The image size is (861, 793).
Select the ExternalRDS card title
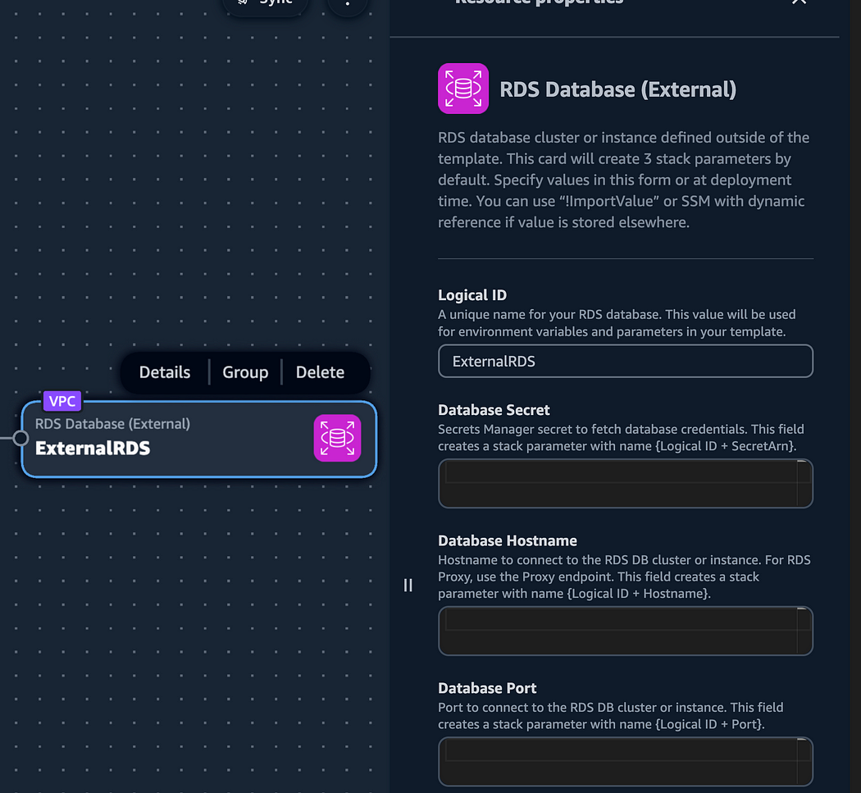pos(93,448)
